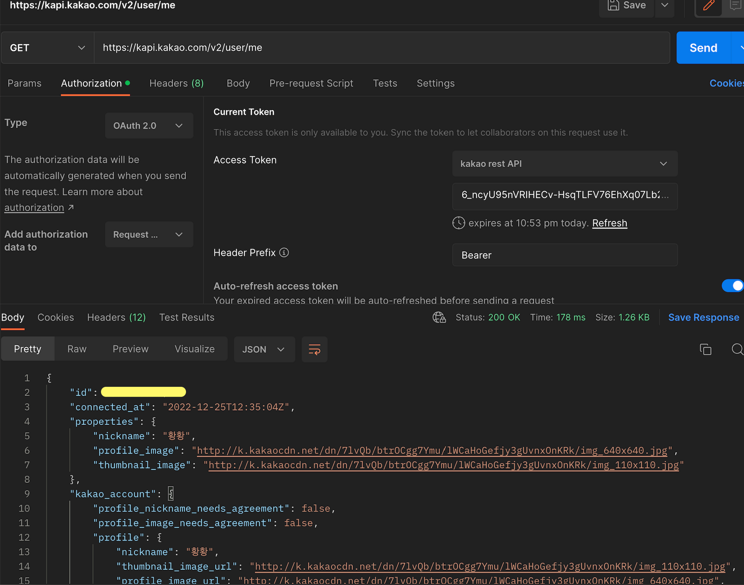The image size is (744, 585).
Task: Expand the OAuth 2.0 type dropdown
Action: 149,126
